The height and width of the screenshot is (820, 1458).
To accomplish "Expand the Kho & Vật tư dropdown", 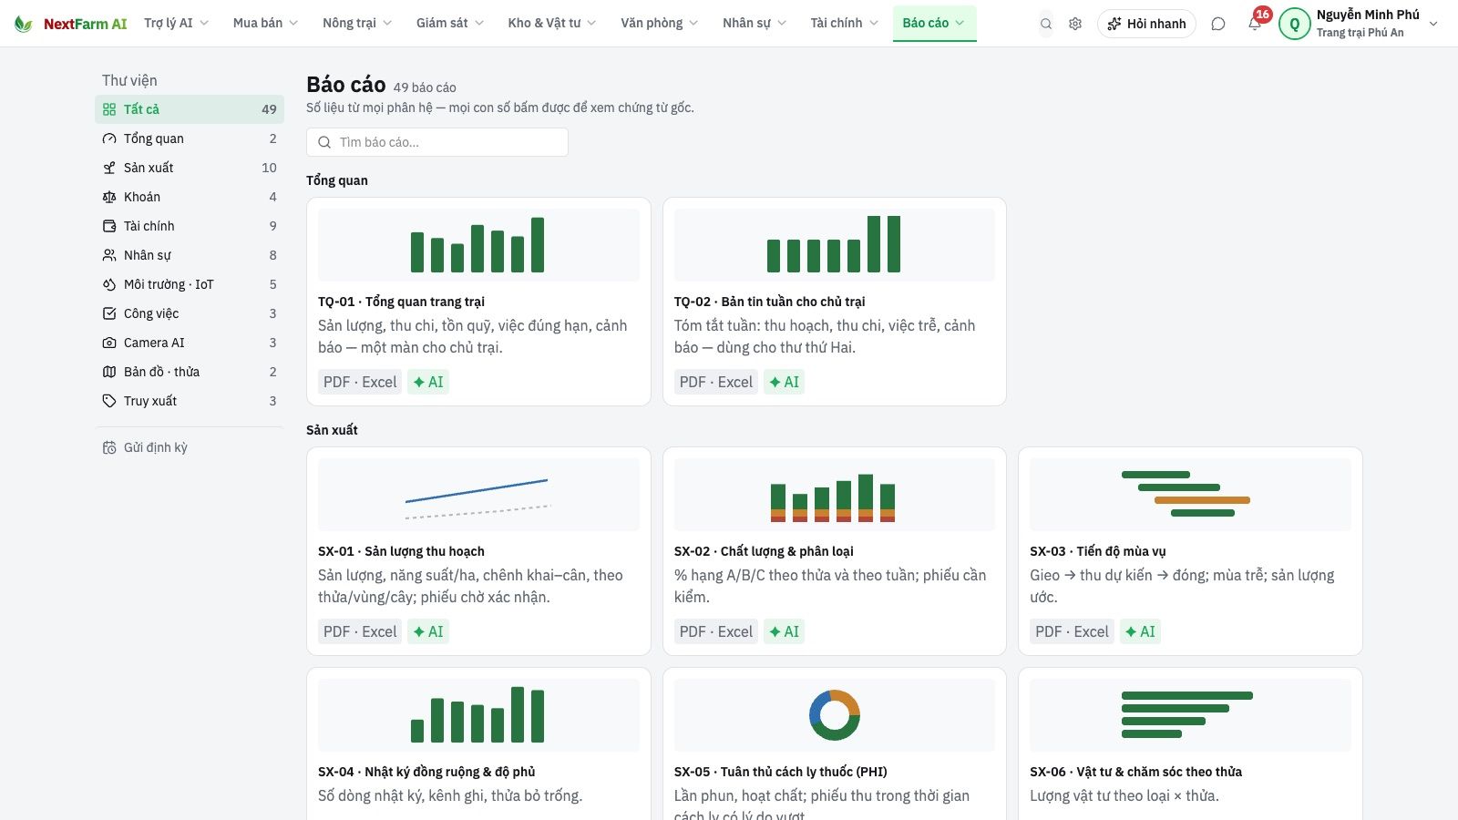I will coord(552,23).
